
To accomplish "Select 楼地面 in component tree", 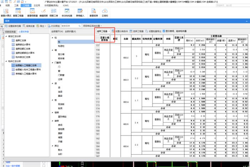I will (x=61, y=129).
